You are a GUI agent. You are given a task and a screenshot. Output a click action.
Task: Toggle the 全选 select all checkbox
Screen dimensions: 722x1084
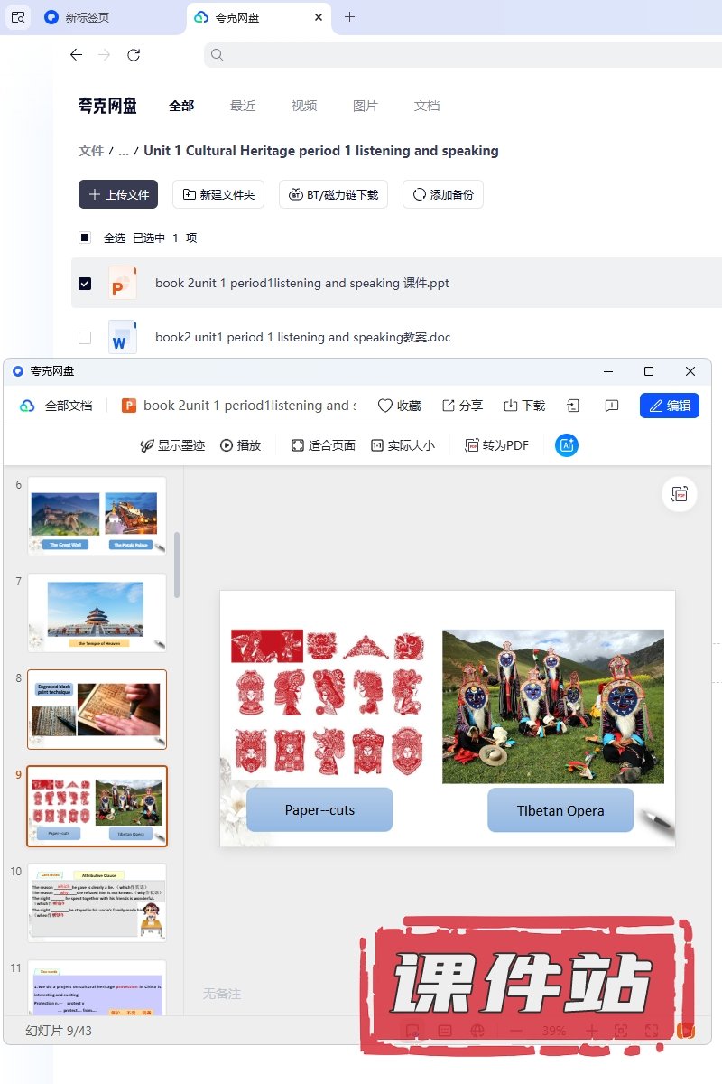[x=85, y=238]
